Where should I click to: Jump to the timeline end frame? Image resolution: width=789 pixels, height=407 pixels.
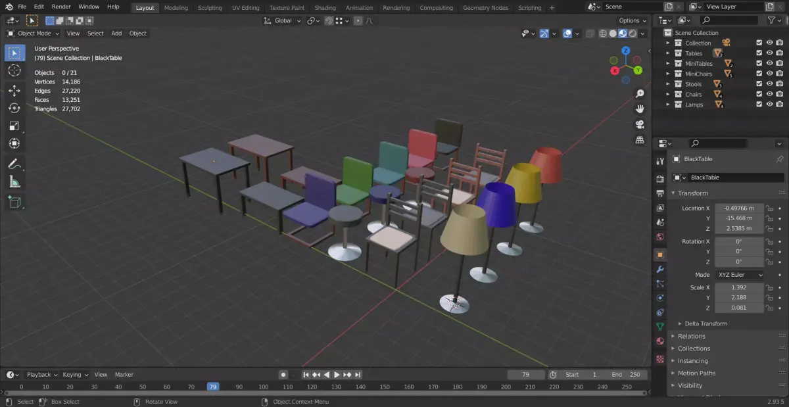[x=358, y=375]
